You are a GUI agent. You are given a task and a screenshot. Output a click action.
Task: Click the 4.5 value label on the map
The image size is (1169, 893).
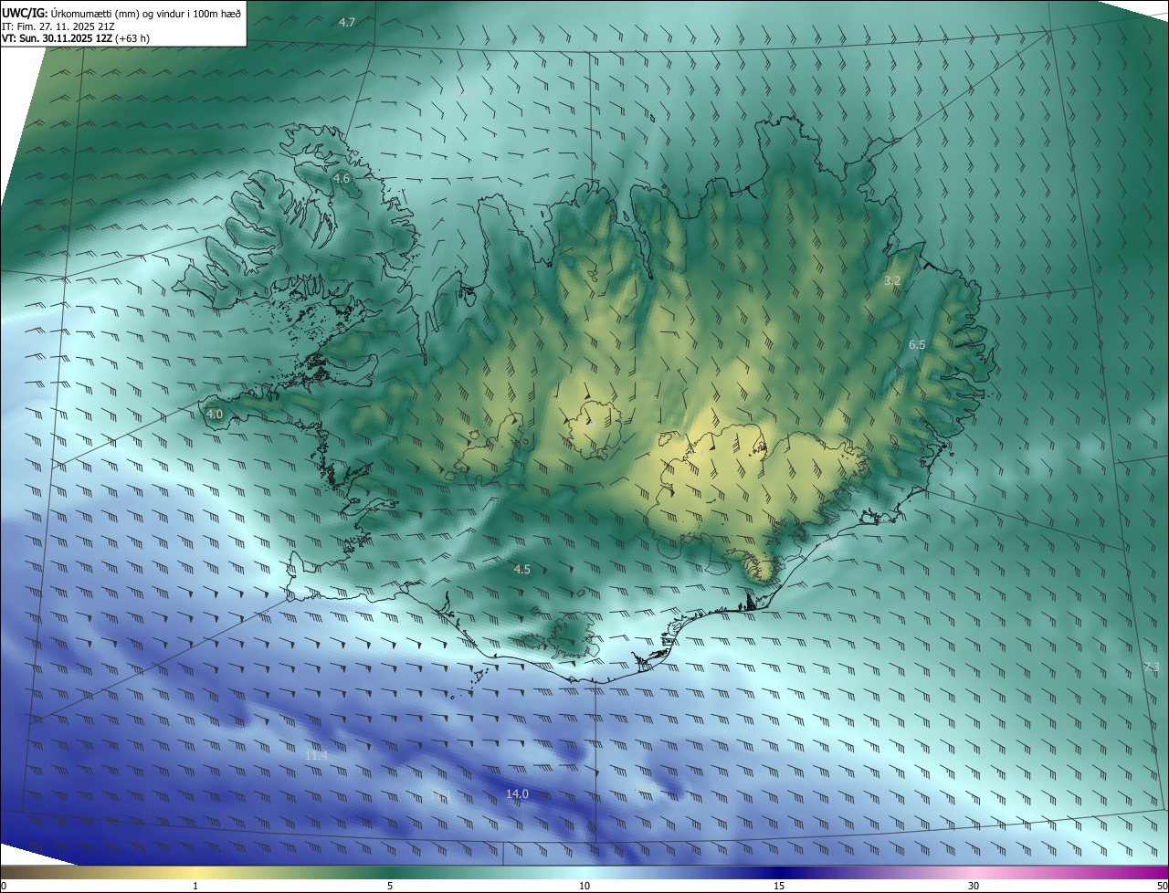tap(522, 569)
